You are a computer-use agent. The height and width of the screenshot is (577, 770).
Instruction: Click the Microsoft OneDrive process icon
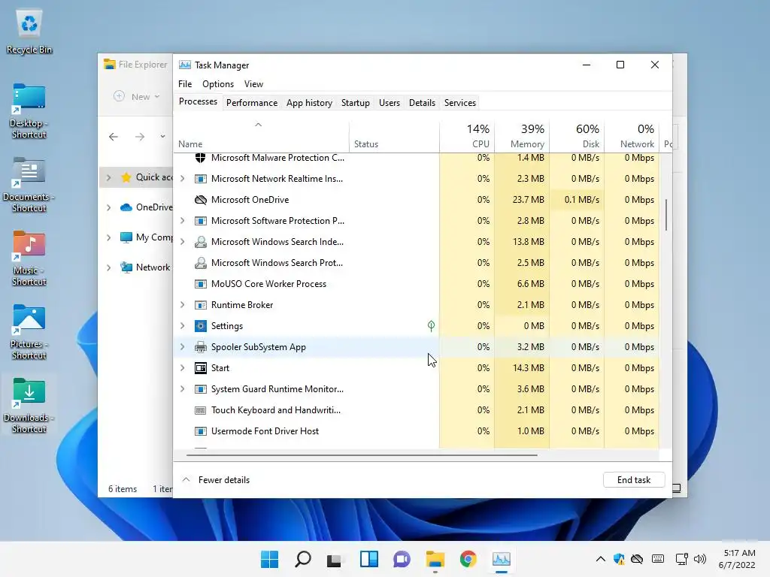[200, 200]
